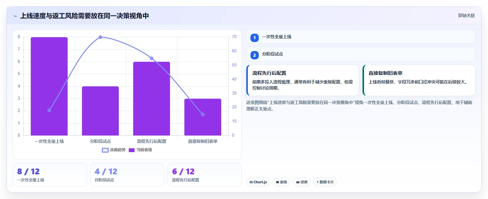Image resolution: width=488 pixels, height=199 pixels.
Task: Click the purple bar for 分阶段试点
Action: [x=100, y=111]
